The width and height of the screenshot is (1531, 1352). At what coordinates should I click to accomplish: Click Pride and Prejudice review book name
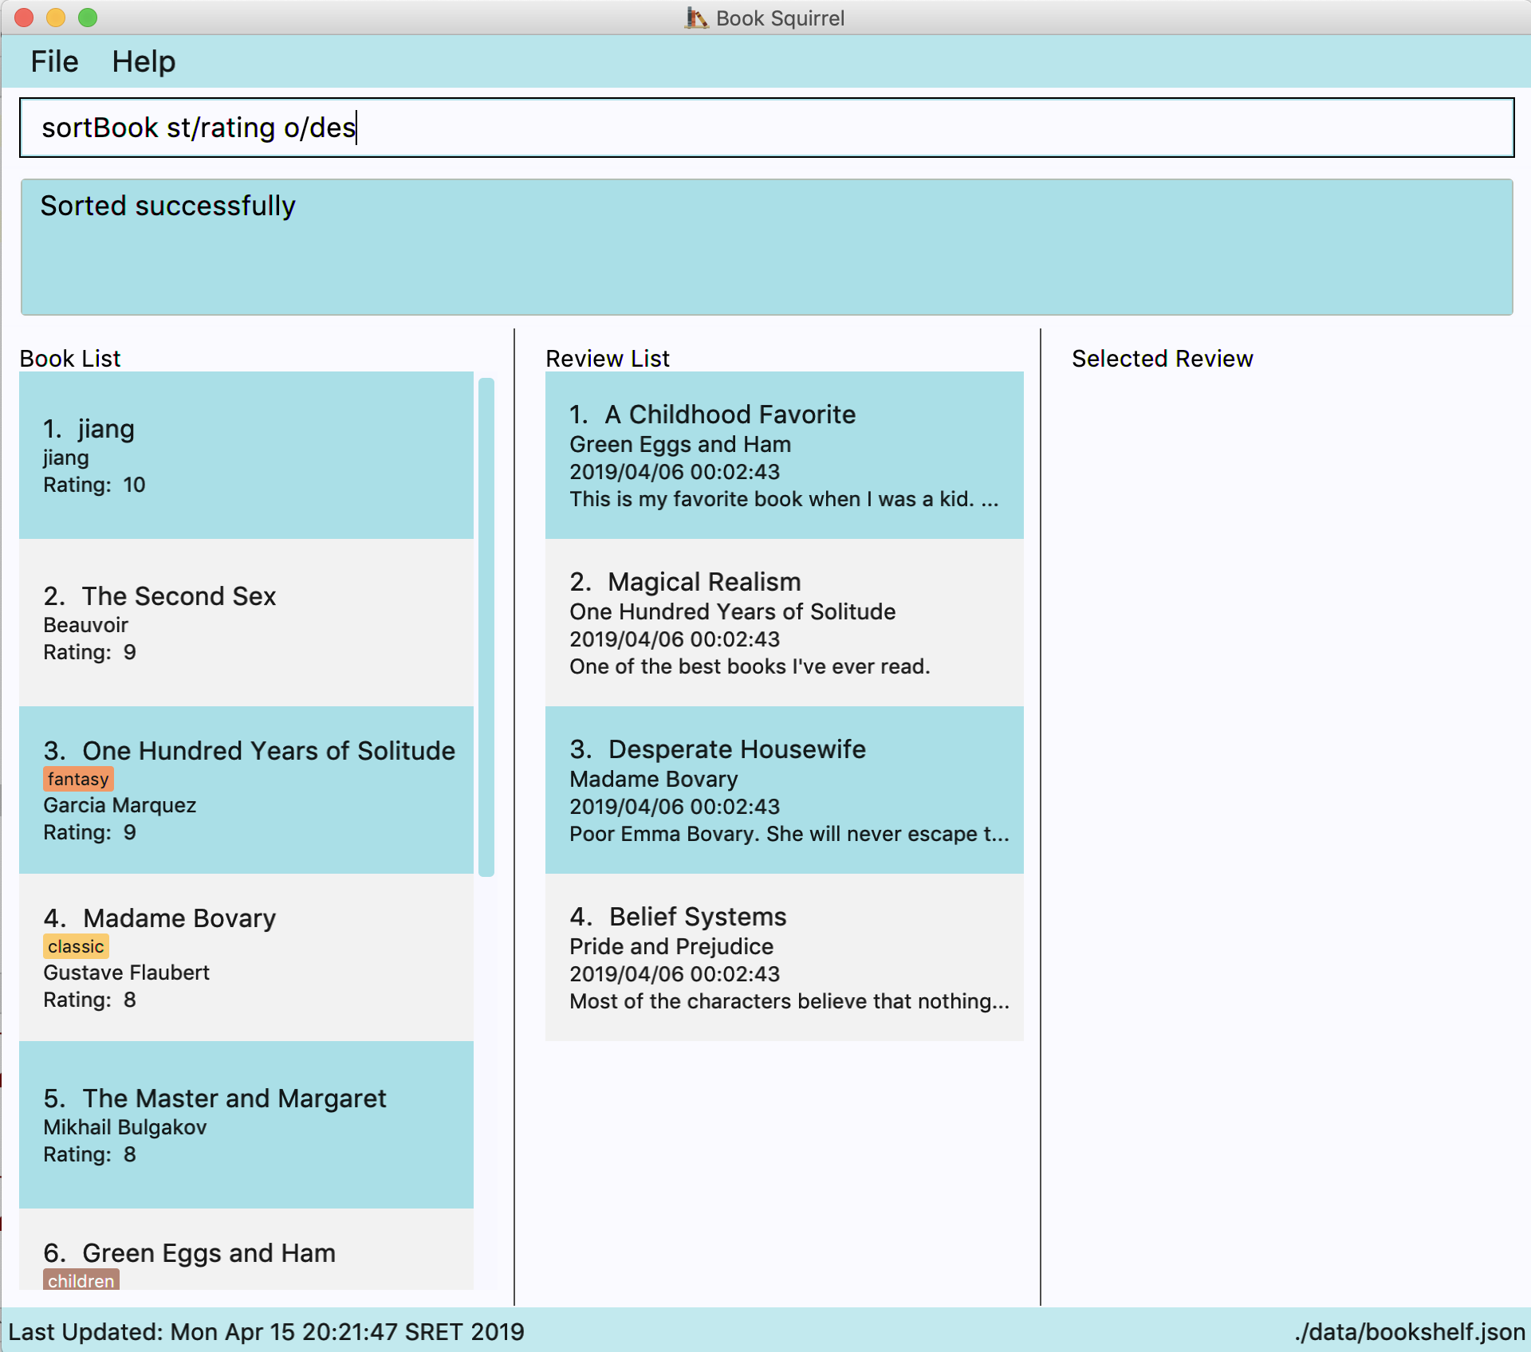671,946
